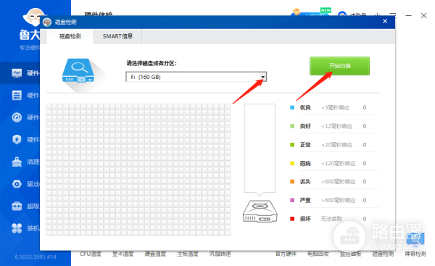Viewport: 435px width, 266px height.
Task: Open 硬件体检 via the monitor sidebar icon
Action: 17,73
